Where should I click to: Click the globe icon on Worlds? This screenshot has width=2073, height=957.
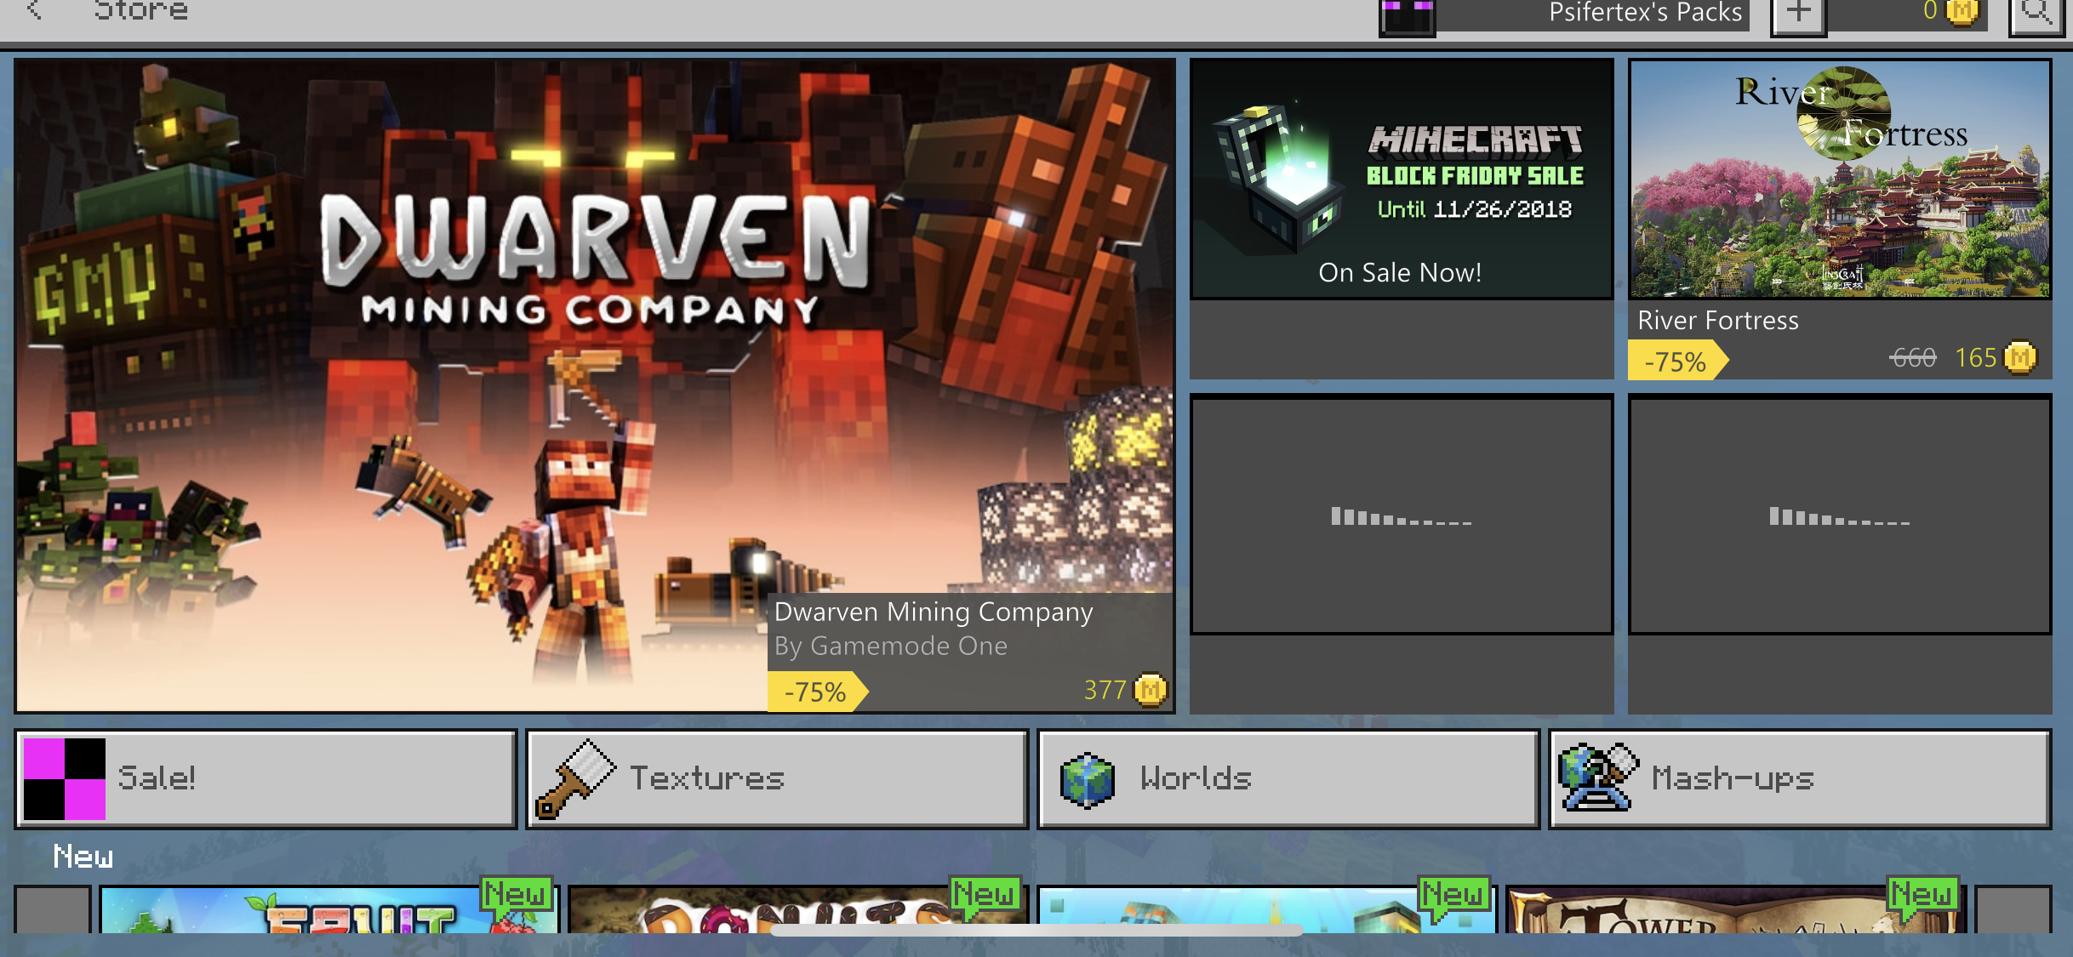point(1088,779)
